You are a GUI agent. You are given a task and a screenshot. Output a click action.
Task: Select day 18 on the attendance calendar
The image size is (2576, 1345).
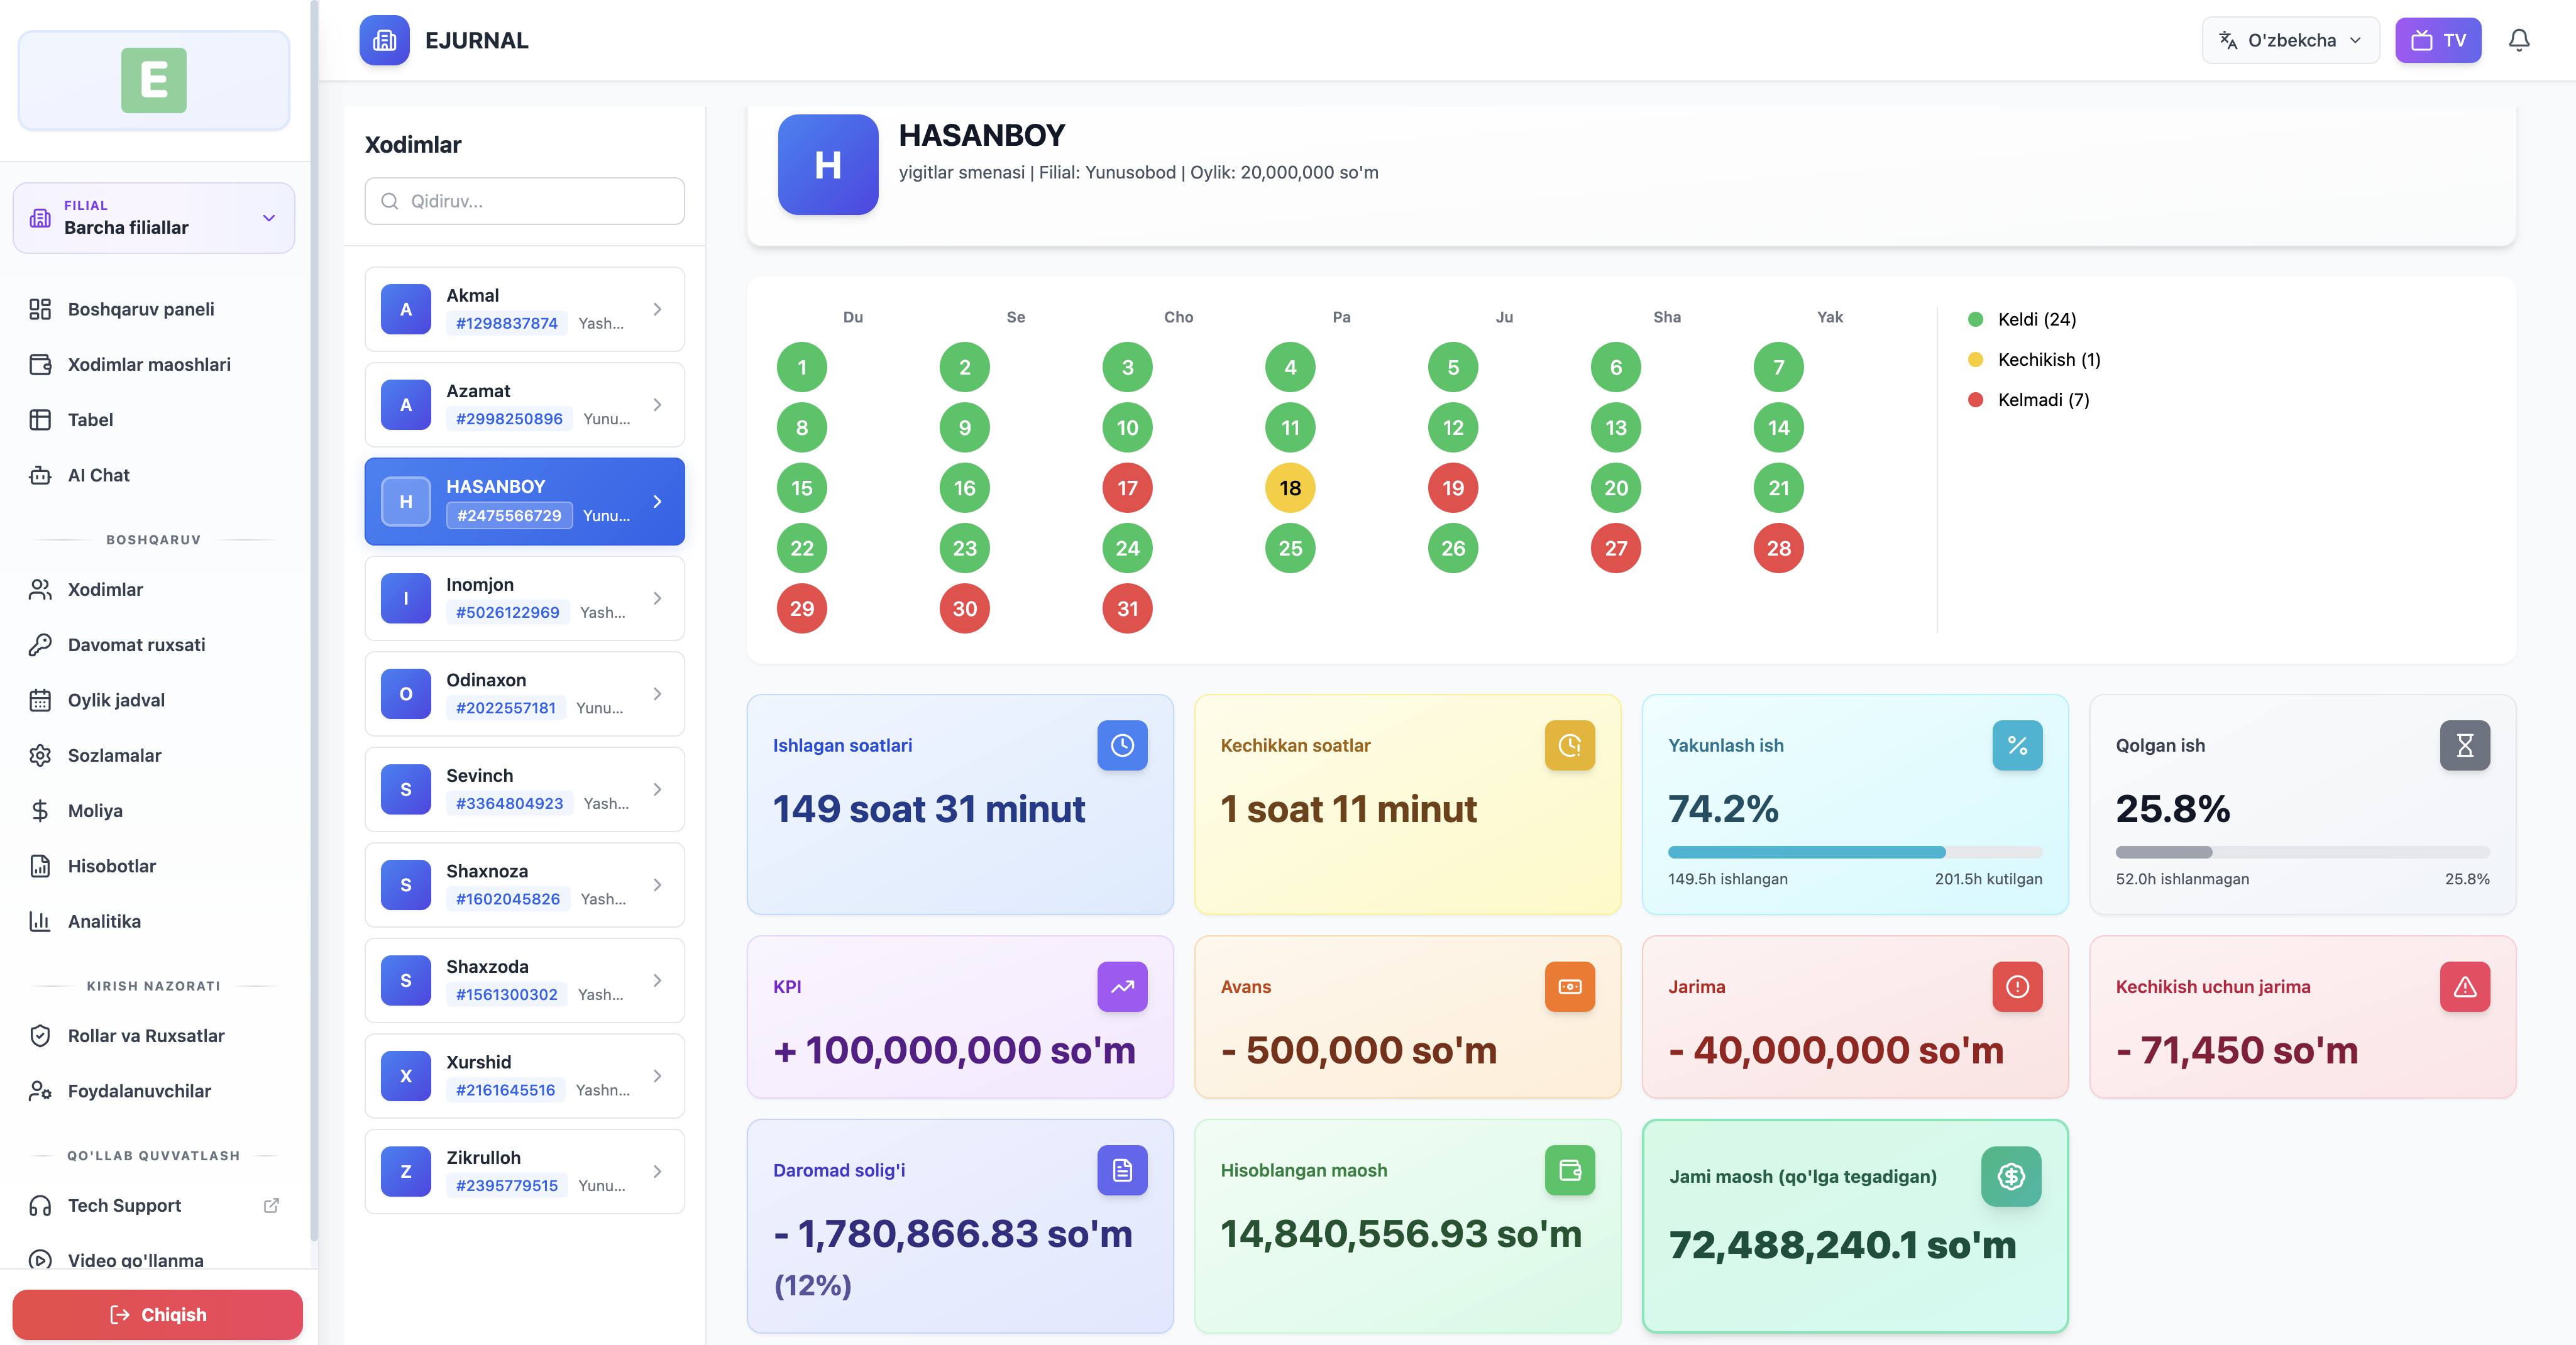coord(1290,488)
